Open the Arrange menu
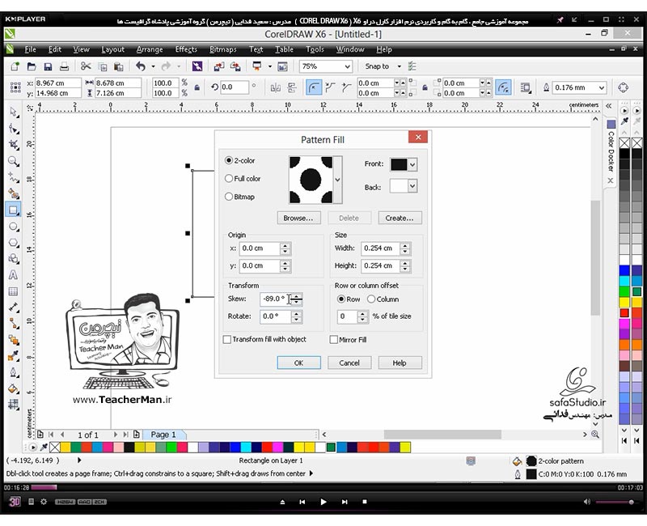 pos(150,49)
